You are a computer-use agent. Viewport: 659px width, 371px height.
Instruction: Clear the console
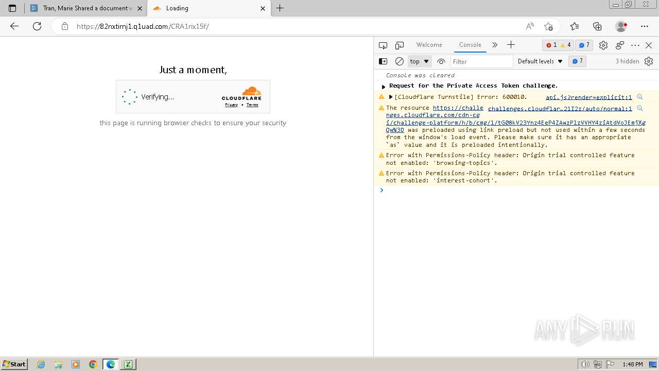400,61
